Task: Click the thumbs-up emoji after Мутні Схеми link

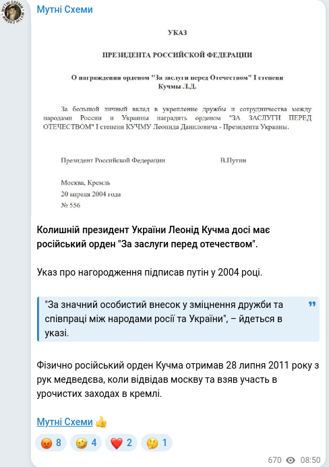Action: [x=101, y=422]
